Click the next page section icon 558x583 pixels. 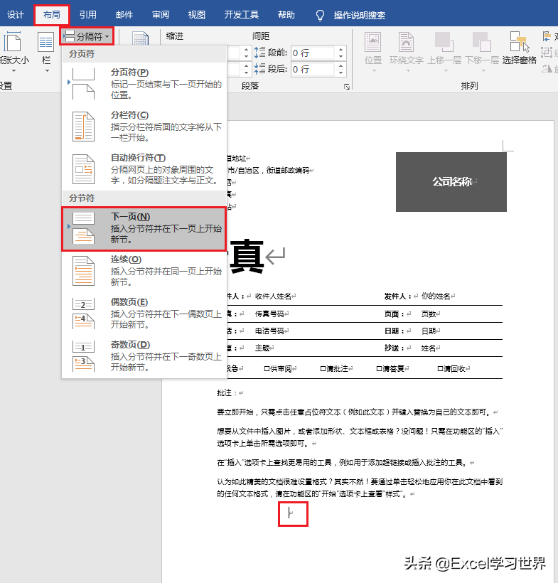(x=83, y=228)
